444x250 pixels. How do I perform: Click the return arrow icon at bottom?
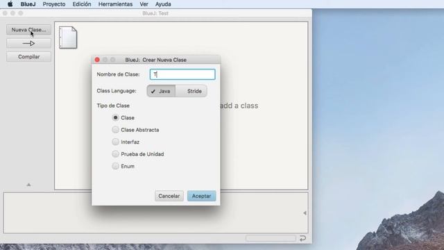pyautogui.click(x=302, y=238)
